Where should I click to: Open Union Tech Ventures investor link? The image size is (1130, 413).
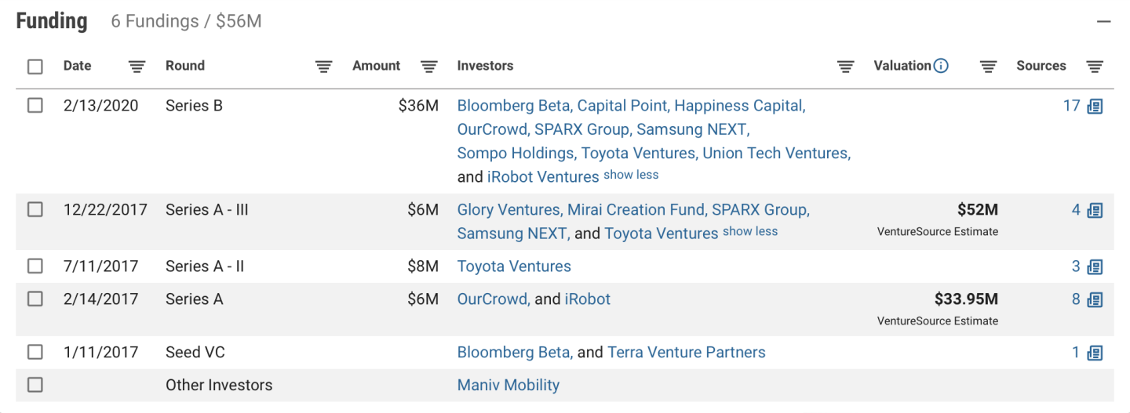click(x=776, y=153)
